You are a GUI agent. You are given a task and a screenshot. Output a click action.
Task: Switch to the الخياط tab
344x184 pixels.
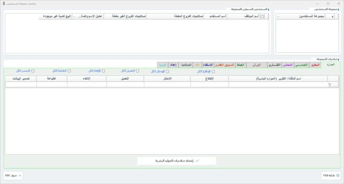[240, 65]
